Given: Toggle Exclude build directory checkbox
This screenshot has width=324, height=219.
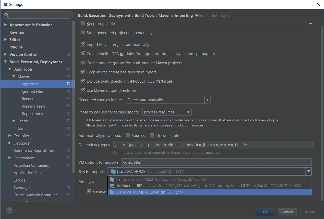Looking at the screenshot, I should 83,81.
